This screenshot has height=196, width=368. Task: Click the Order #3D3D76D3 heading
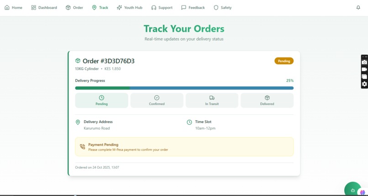pyautogui.click(x=109, y=61)
